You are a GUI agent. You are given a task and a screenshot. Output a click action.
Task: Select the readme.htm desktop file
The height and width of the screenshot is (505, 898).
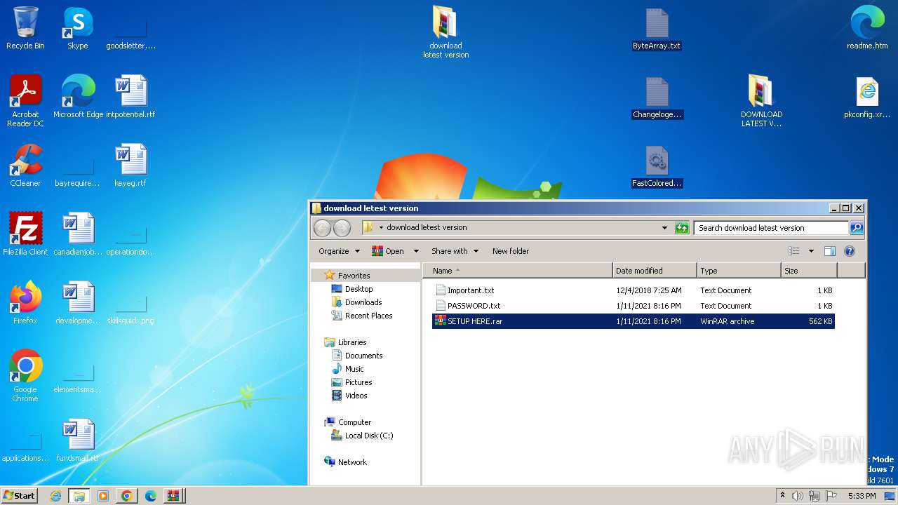867,28
